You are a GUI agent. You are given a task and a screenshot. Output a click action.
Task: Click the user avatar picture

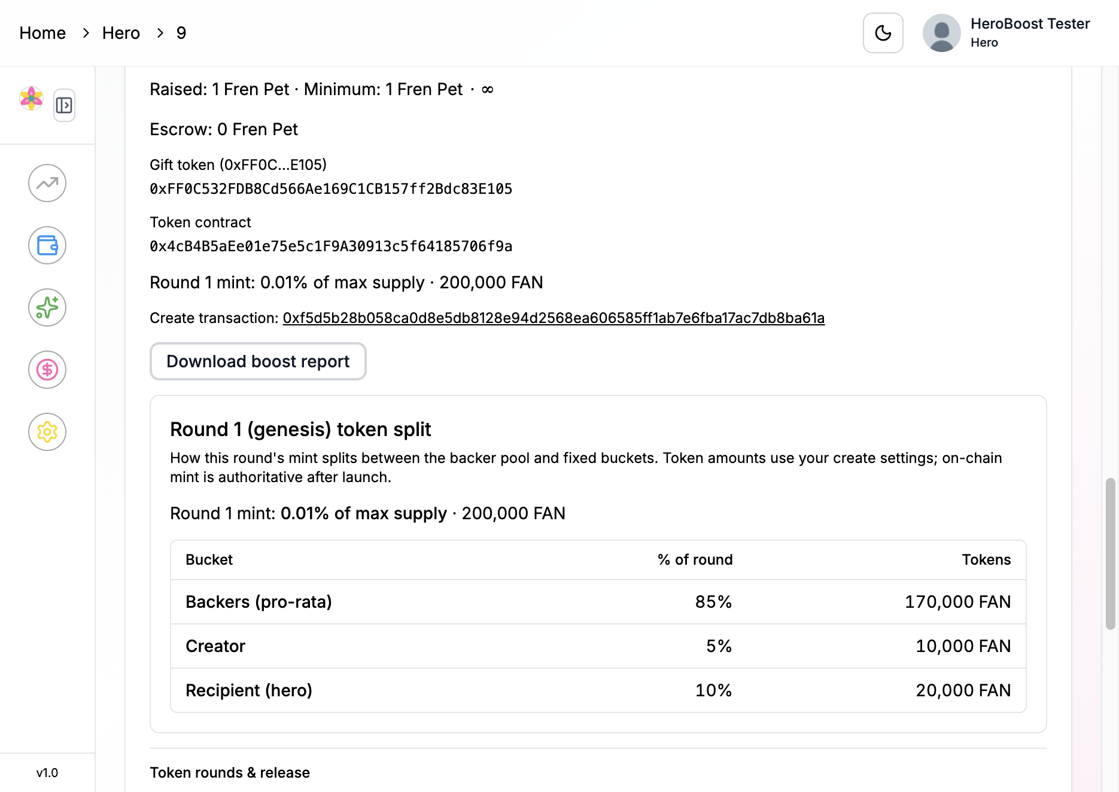(x=941, y=33)
